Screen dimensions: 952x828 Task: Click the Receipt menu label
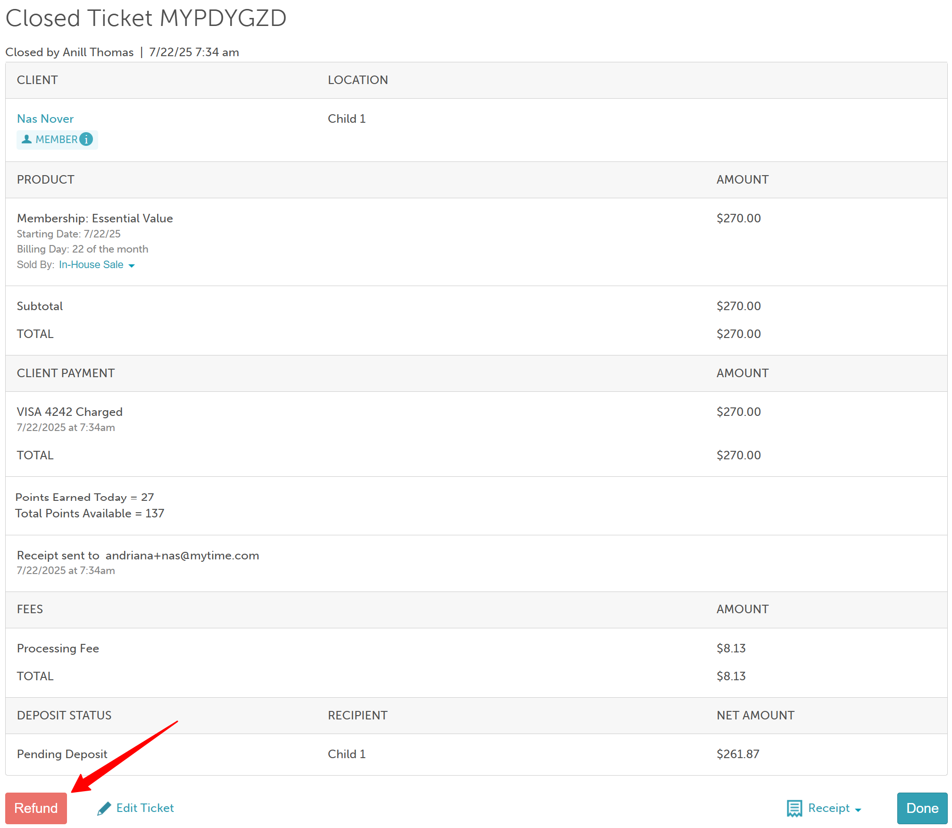coord(828,808)
